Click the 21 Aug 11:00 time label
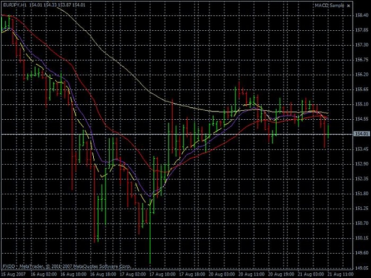This screenshot has height=278, width=371. click(341, 274)
